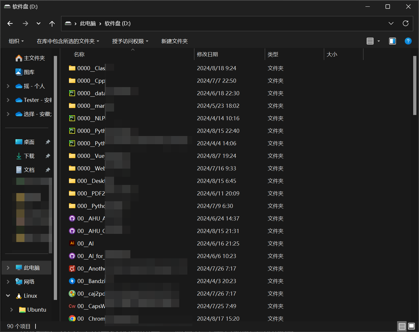Go forward with the right arrow

point(26,24)
